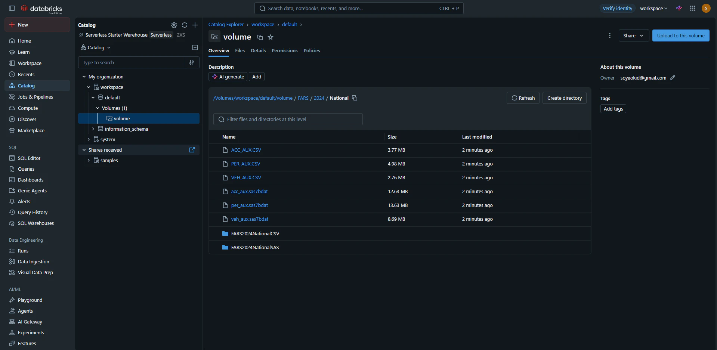Switch to the Files tab

coord(240,50)
